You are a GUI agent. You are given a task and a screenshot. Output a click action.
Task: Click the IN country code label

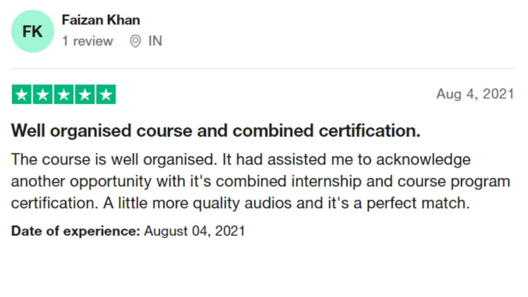pyautogui.click(x=155, y=41)
